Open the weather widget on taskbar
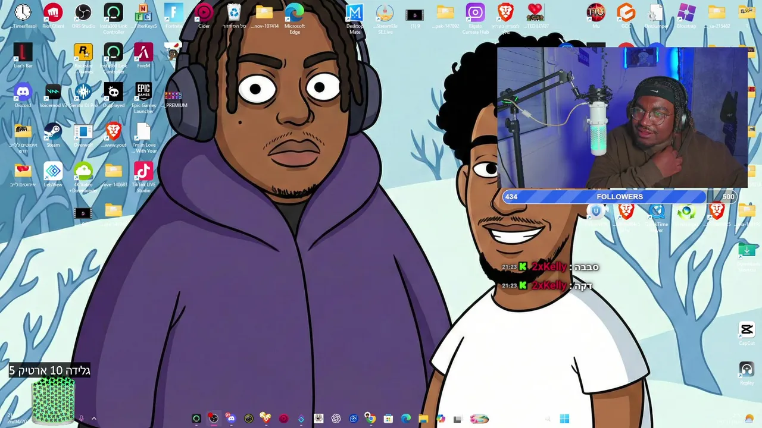Image resolution: width=762 pixels, height=428 pixels. click(749, 418)
